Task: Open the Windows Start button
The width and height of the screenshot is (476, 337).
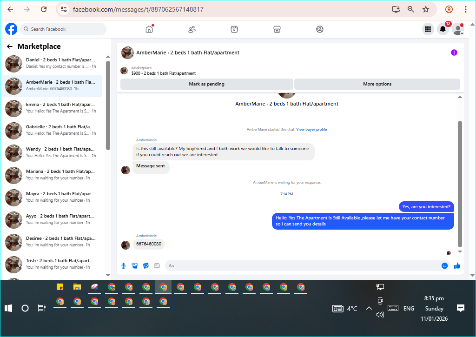Action: pos(8,309)
